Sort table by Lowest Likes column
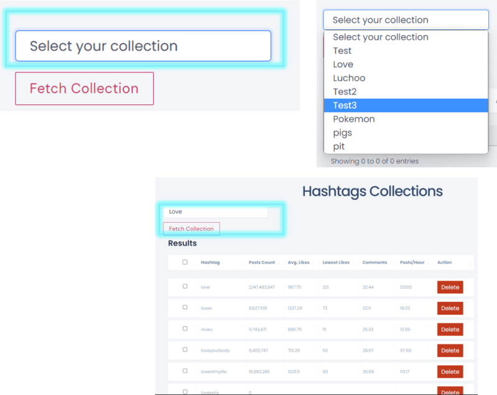 tap(336, 263)
